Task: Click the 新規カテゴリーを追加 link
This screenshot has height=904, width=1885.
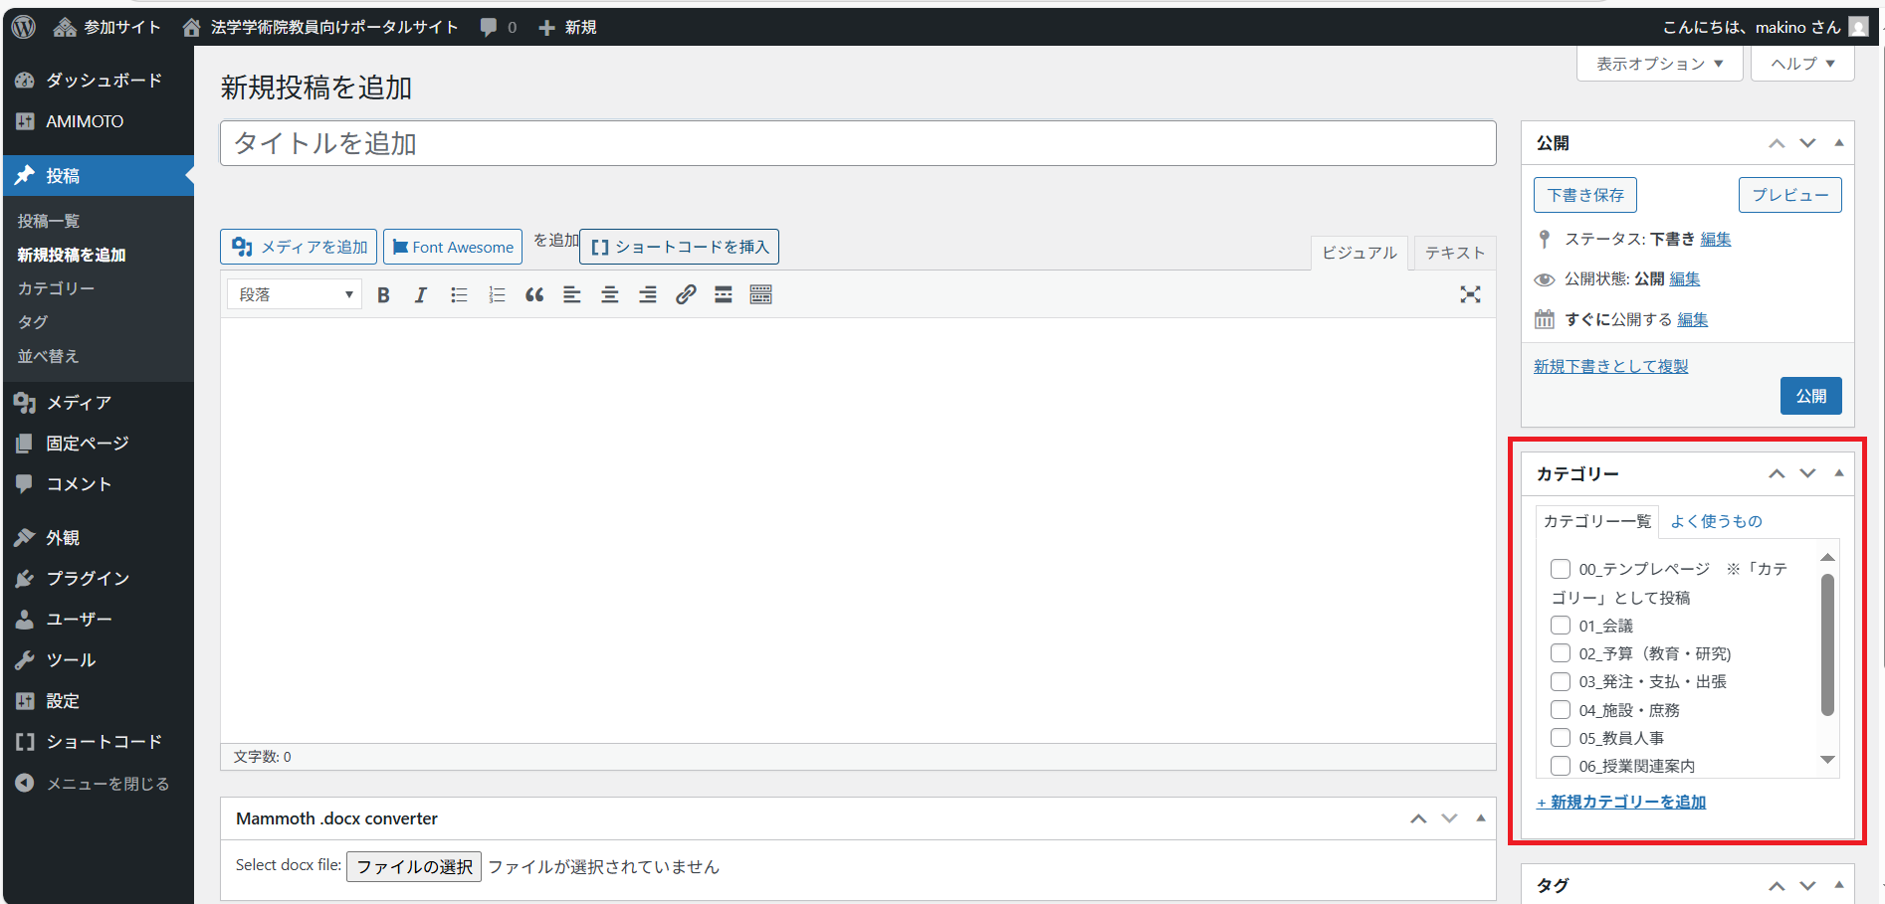Action: [x=1627, y=803]
